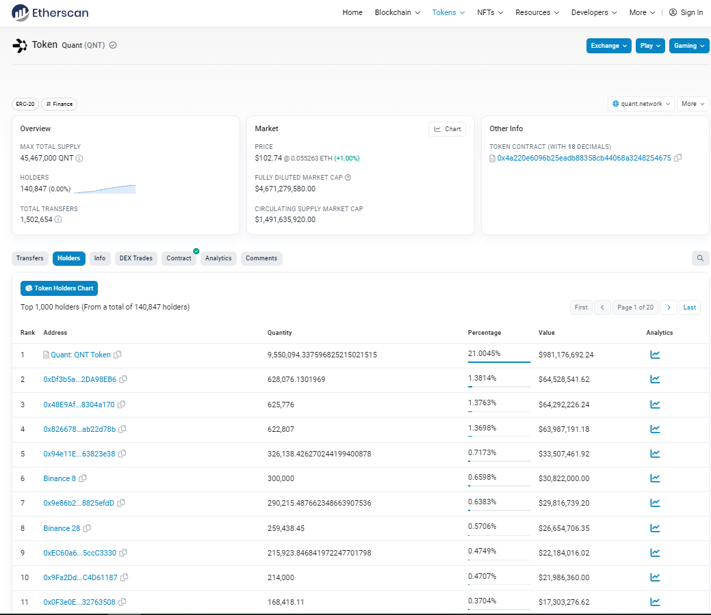Expand the Exchange dropdown button
Image resolution: width=711 pixels, height=615 pixels.
coord(608,46)
